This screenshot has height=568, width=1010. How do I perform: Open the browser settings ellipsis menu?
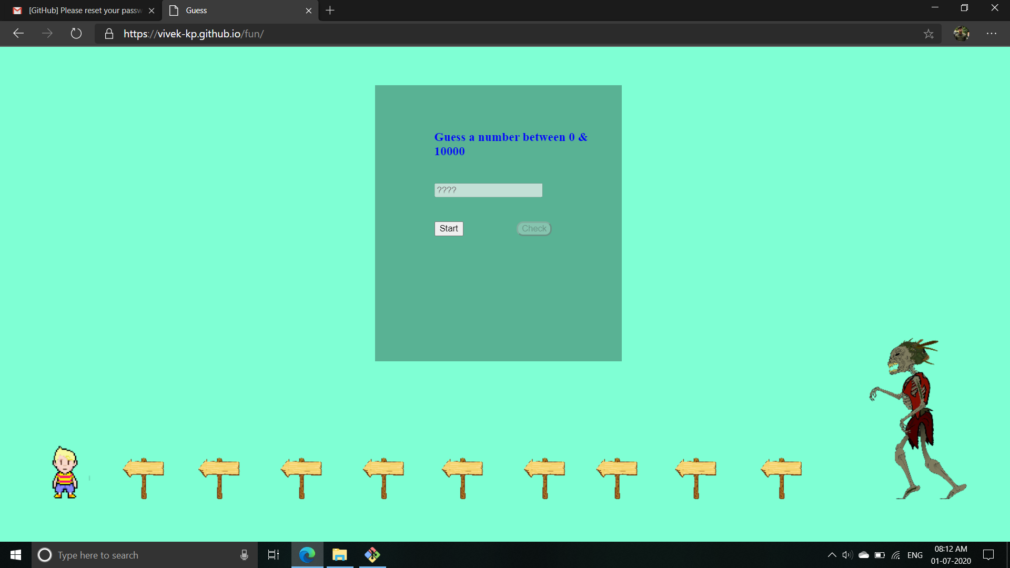[992, 34]
